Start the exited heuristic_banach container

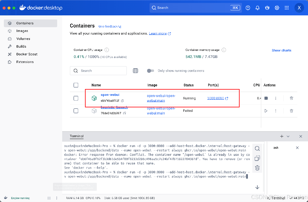[266, 111]
